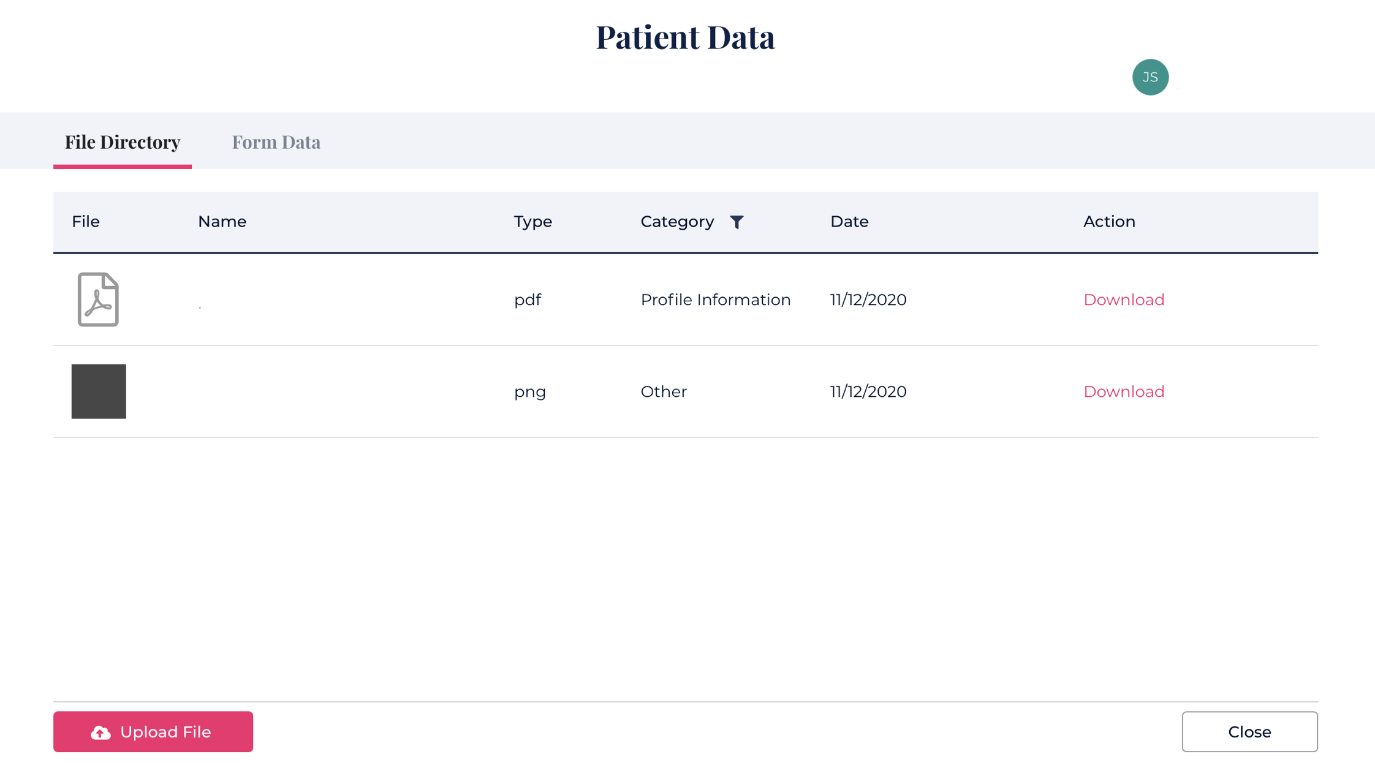The image size is (1375, 784).
Task: Click the Category column header
Action: pos(677,222)
